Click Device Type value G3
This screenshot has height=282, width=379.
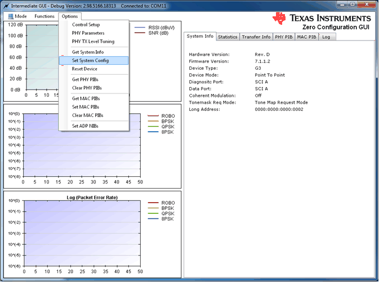coord(258,68)
